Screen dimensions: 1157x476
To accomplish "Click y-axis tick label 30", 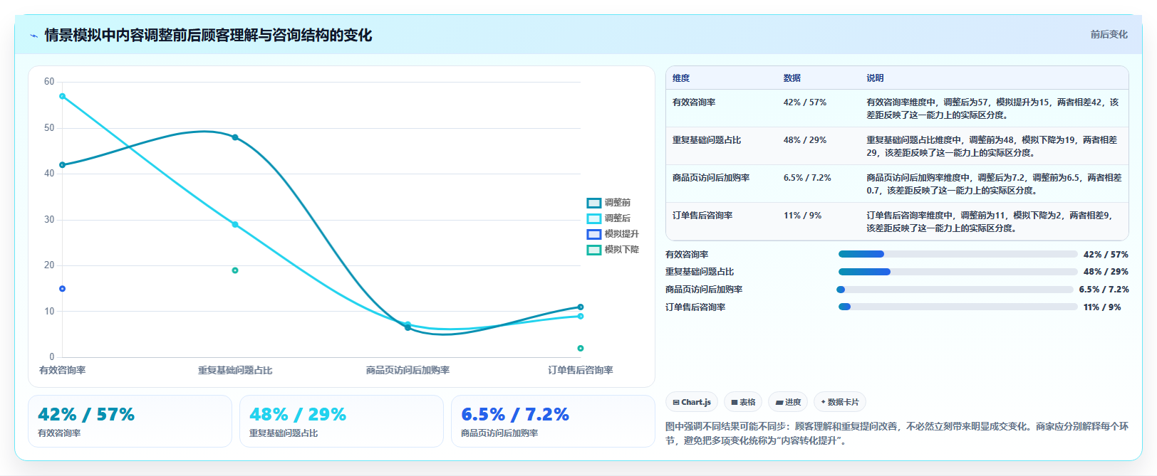I will (49, 220).
